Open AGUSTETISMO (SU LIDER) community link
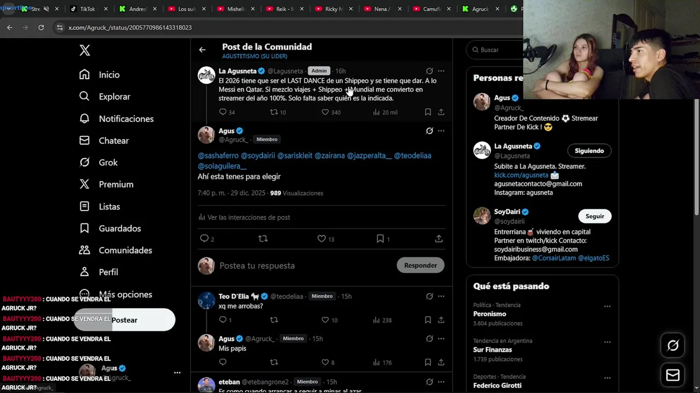The width and height of the screenshot is (700, 393). click(254, 56)
